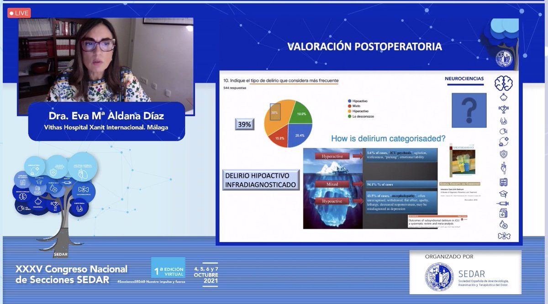Select the Hemostasia drop bubble on the tree
Screen dimensions: 548x304
54,186
